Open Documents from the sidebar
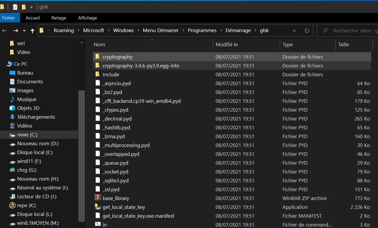378x228 pixels. point(30,82)
